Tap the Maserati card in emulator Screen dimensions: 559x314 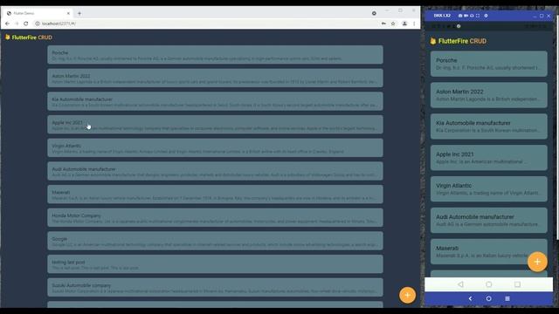pos(489,252)
